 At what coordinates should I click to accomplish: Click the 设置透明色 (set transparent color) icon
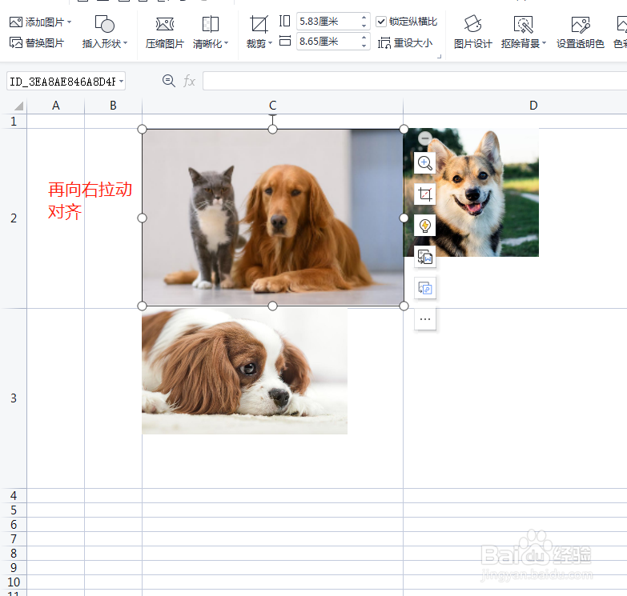click(x=581, y=25)
